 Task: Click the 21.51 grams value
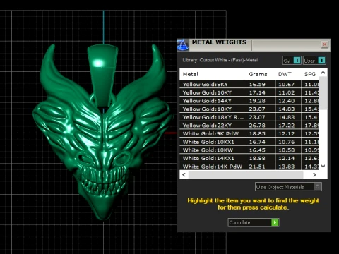pos(257,167)
